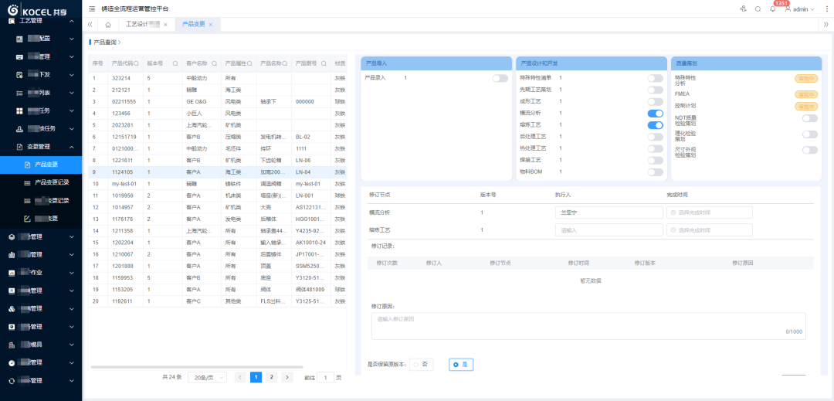Image resolution: width=834 pixels, height=401 pixels.
Task: Expand the 产品查询 section header
Action: pyautogui.click(x=107, y=42)
